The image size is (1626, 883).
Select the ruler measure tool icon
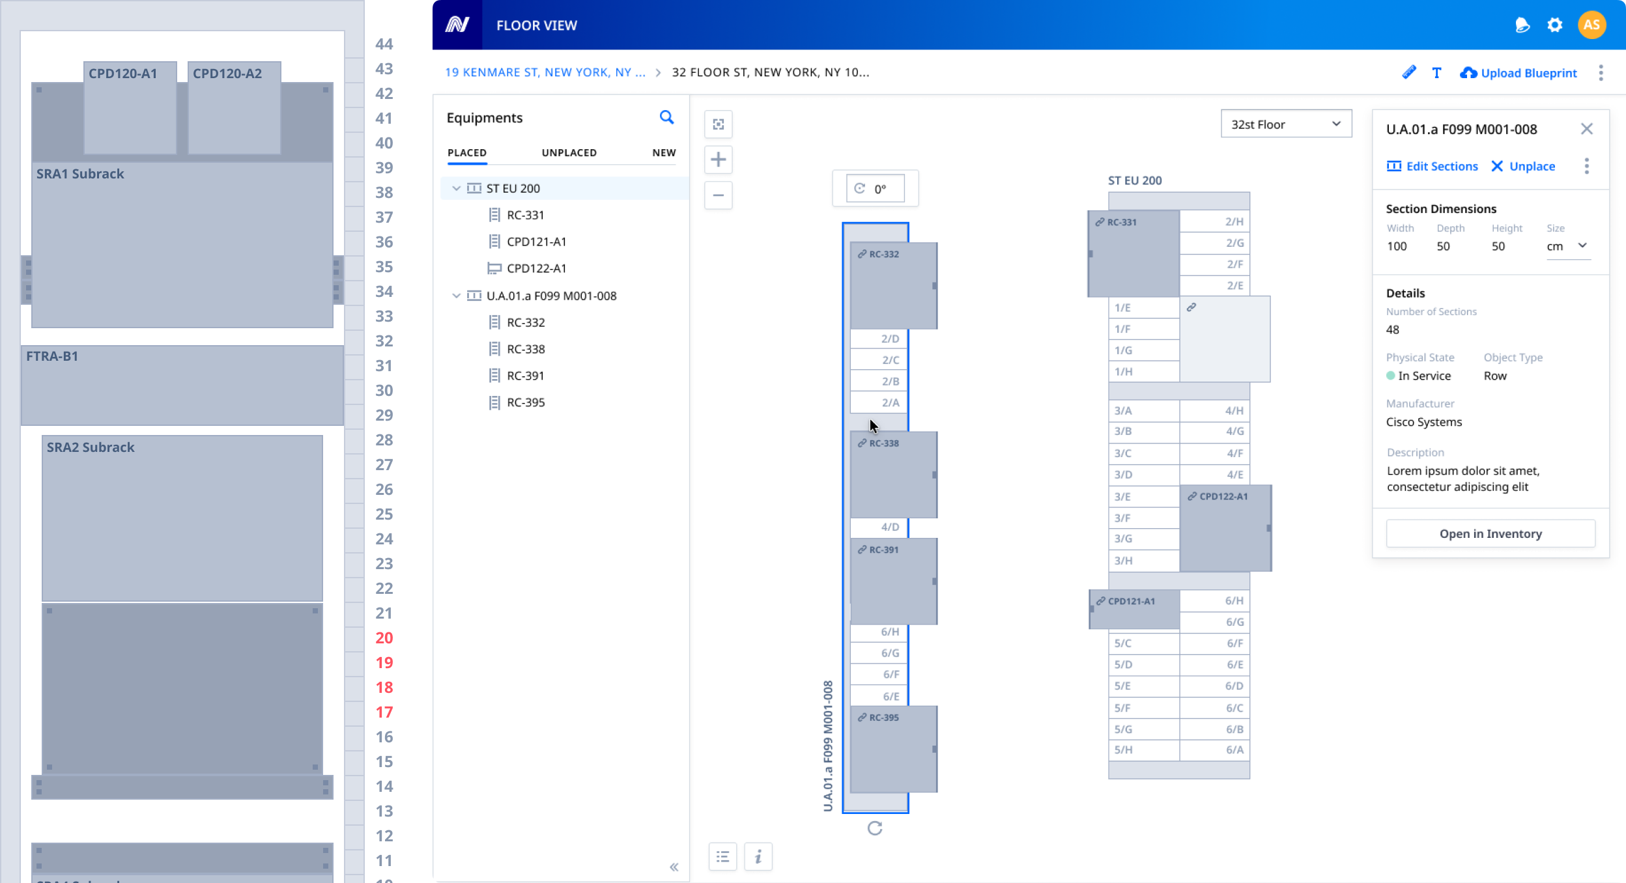click(1409, 72)
